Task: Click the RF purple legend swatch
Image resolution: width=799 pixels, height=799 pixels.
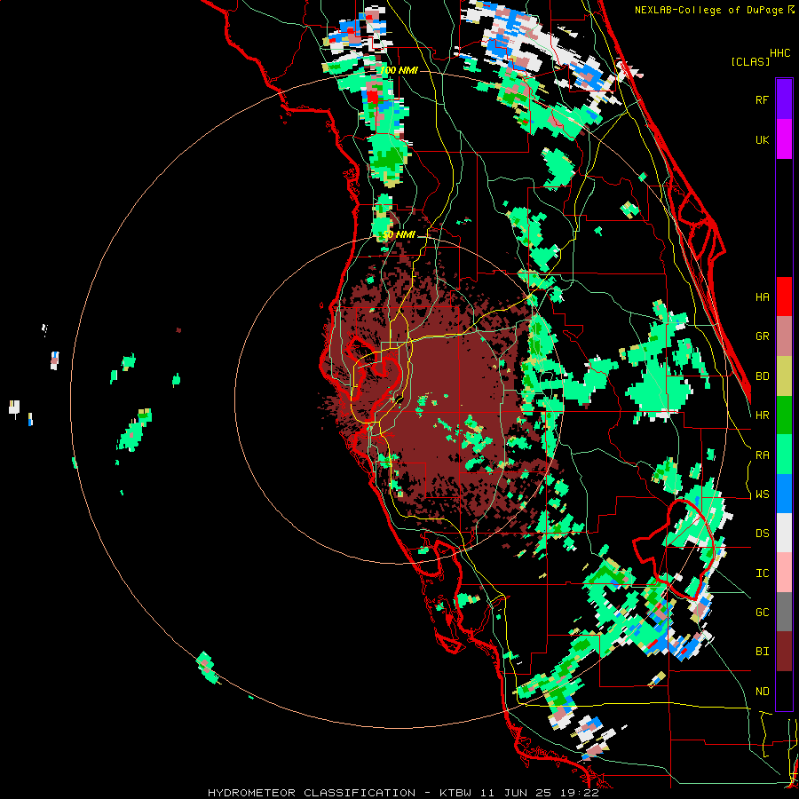Action: coord(784,99)
